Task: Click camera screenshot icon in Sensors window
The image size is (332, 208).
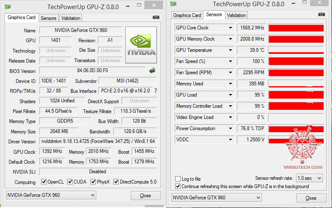Action: click(x=321, y=15)
